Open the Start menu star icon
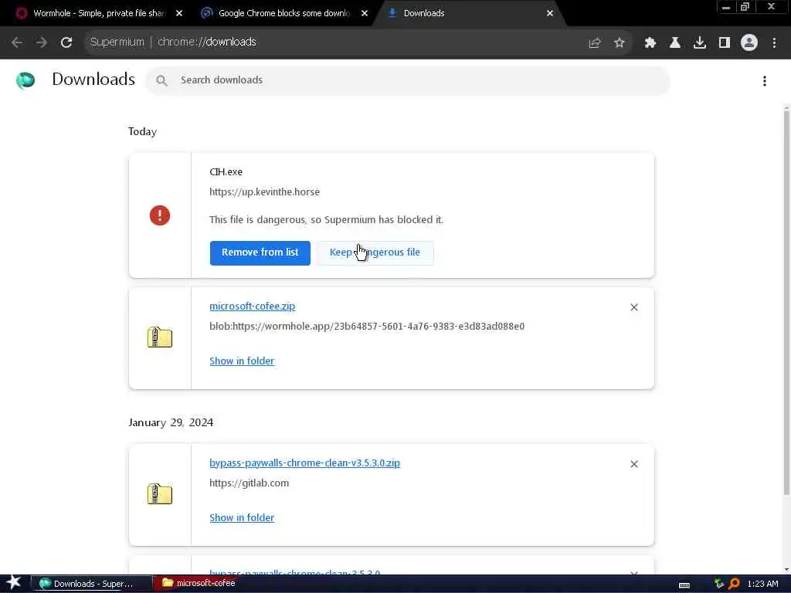This screenshot has height=593, width=791. tap(13, 583)
